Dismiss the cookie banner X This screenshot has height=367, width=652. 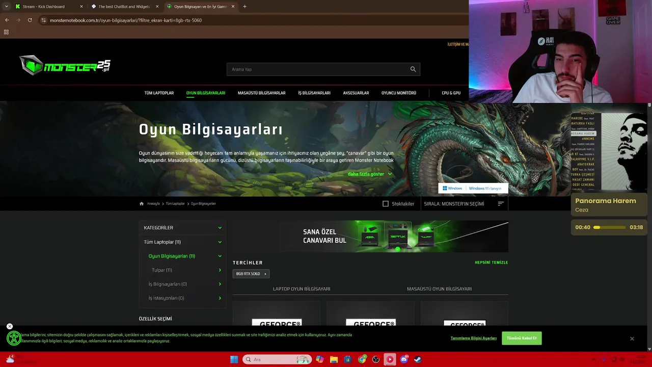coord(632,338)
